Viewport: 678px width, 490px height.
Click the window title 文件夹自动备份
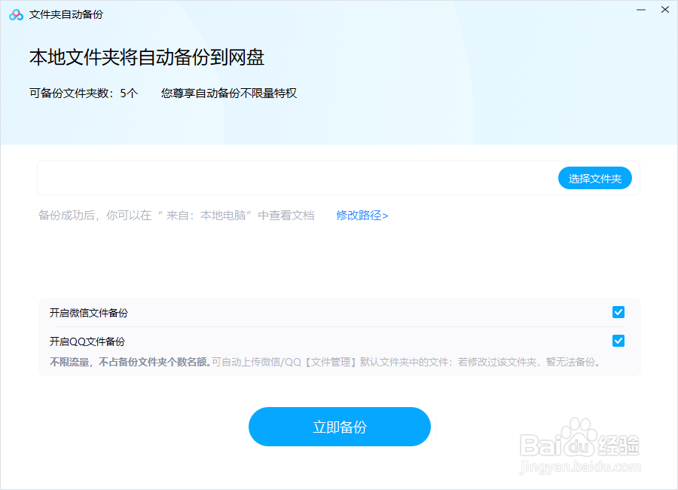click(x=66, y=15)
